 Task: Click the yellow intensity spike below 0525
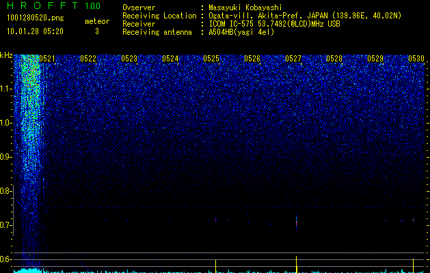click(x=216, y=266)
